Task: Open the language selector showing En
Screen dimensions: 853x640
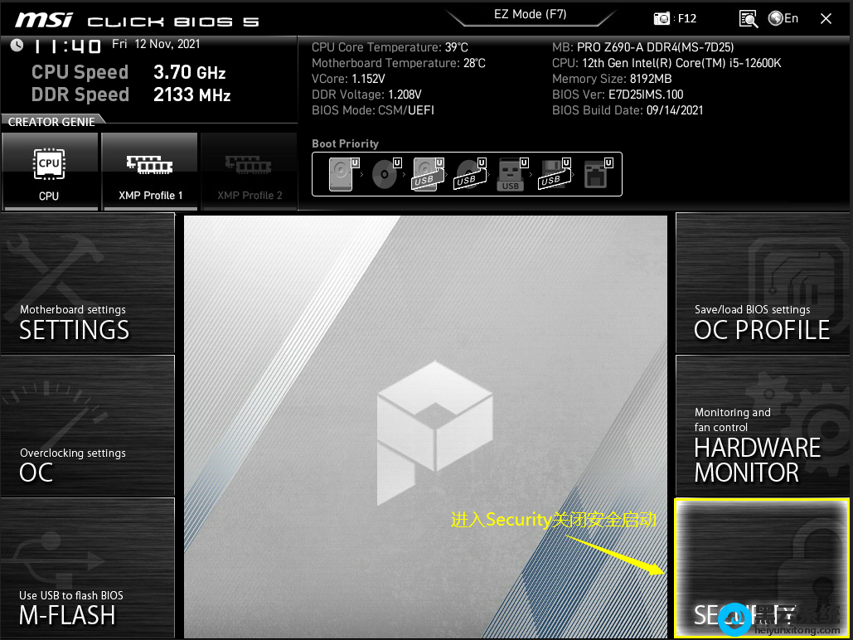Action: click(x=783, y=18)
